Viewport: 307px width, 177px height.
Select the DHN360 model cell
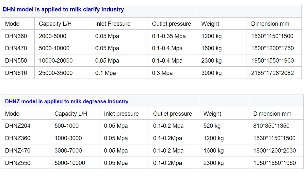pos(16,36)
